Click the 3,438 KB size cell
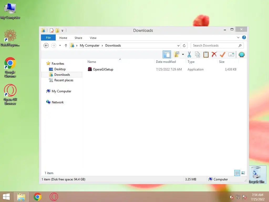The height and width of the screenshot is (202, 269). click(x=231, y=69)
